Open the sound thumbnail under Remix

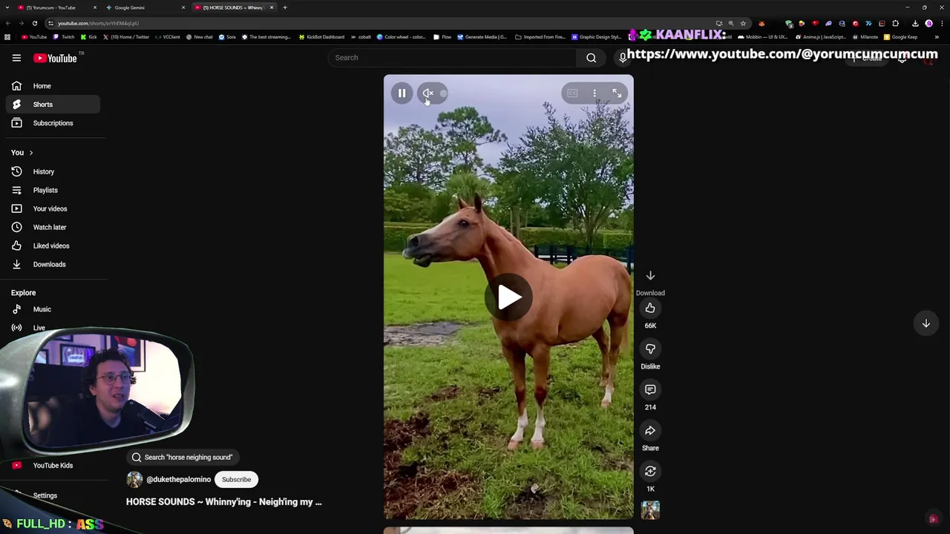pyautogui.click(x=650, y=510)
